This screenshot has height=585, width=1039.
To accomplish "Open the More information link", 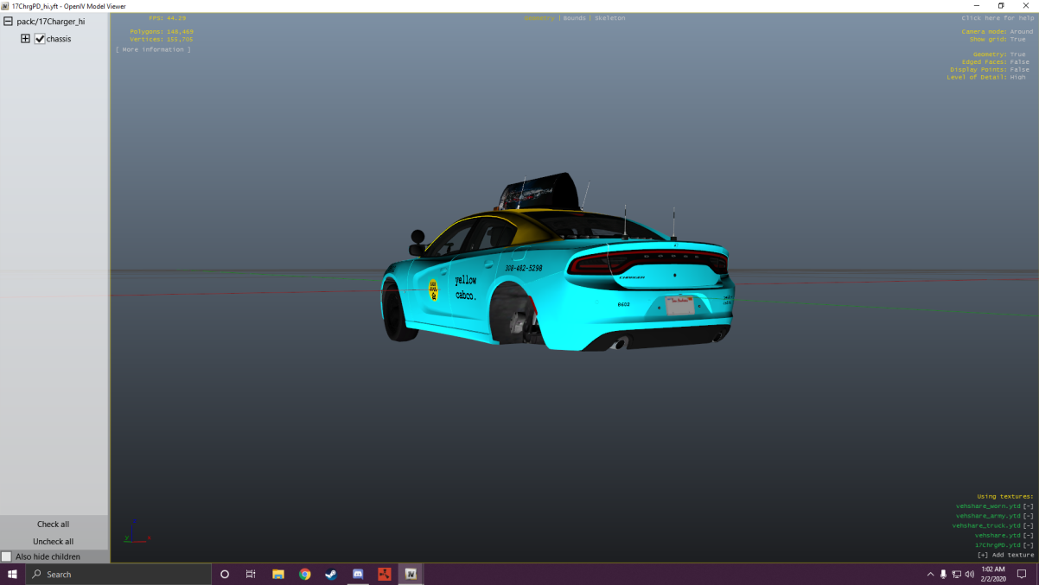I will tap(154, 49).
